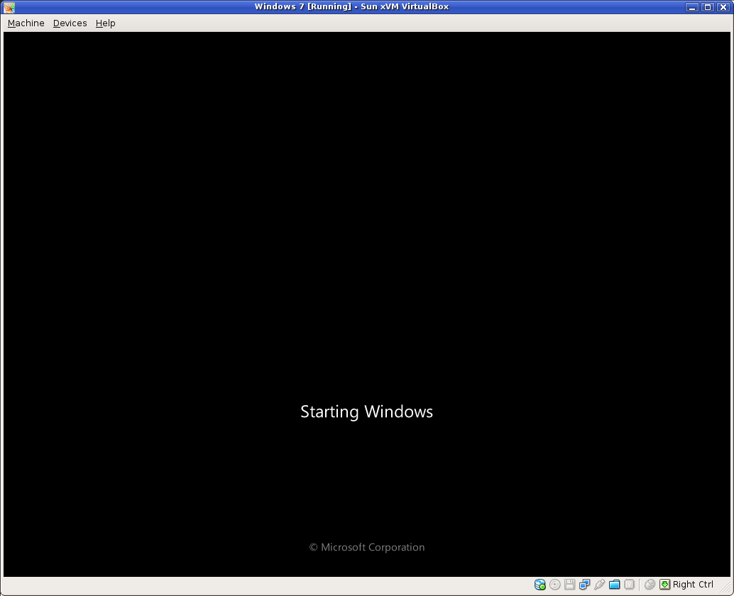Click the Windows 7 title bar text

[351, 6]
